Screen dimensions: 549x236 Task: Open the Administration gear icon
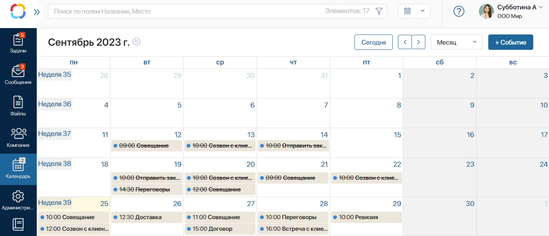18,196
